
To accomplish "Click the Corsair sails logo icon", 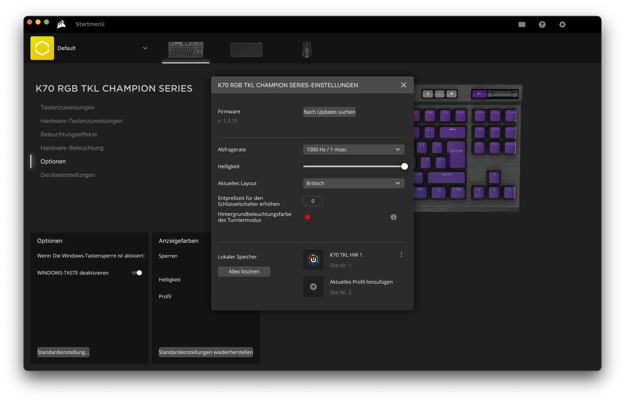I will click(x=61, y=24).
